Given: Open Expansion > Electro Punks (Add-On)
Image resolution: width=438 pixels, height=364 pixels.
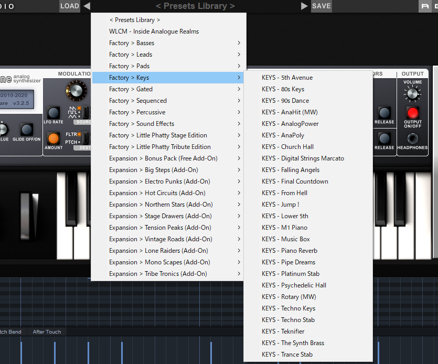Looking at the screenshot, I should 168,181.
